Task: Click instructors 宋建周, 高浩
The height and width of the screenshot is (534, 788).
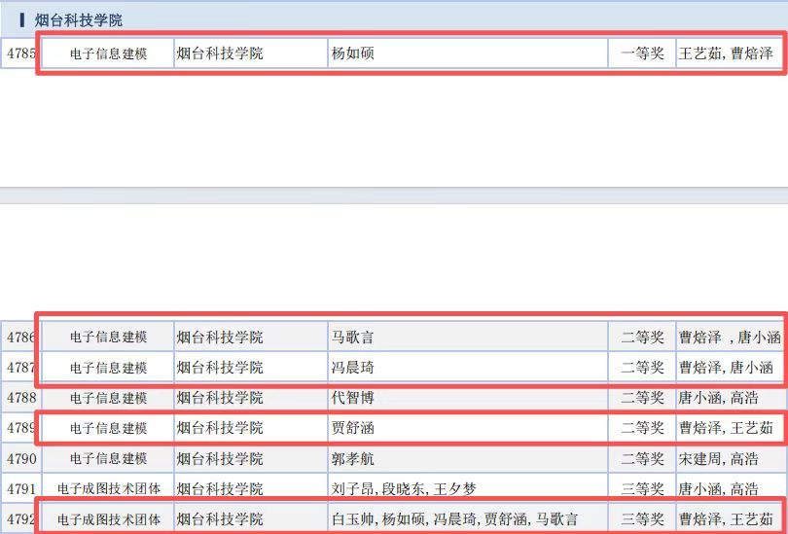Action: (x=718, y=458)
